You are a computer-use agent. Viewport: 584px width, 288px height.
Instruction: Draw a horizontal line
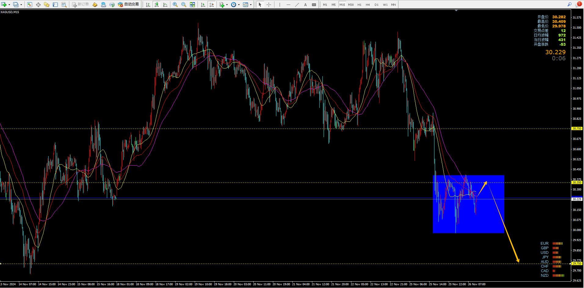pyautogui.click(x=288, y=5)
